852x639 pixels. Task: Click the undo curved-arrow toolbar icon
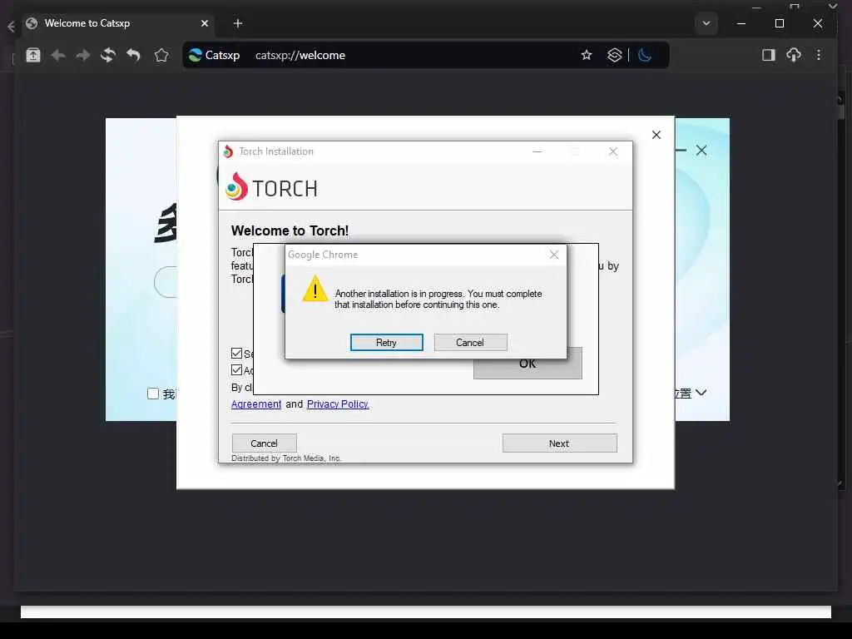(x=133, y=55)
